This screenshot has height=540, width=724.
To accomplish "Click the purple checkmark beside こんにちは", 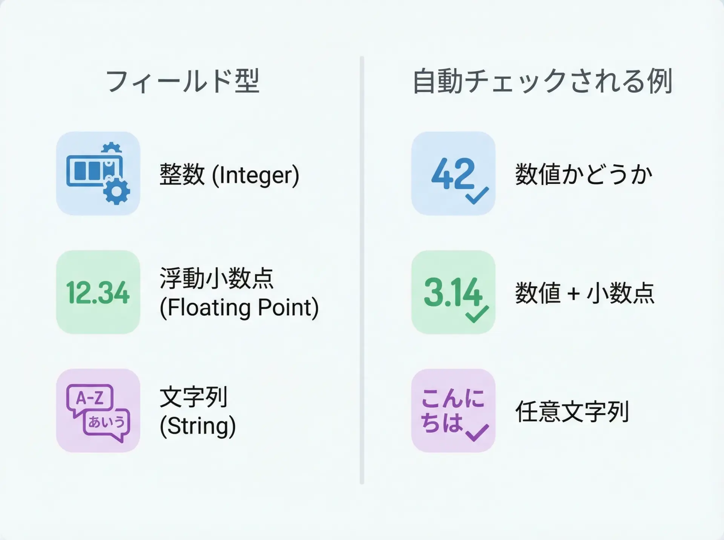I will [x=477, y=432].
